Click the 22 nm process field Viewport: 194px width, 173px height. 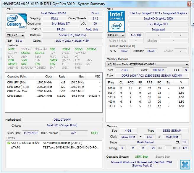[95, 13]
